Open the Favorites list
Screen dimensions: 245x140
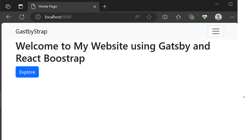178,17
